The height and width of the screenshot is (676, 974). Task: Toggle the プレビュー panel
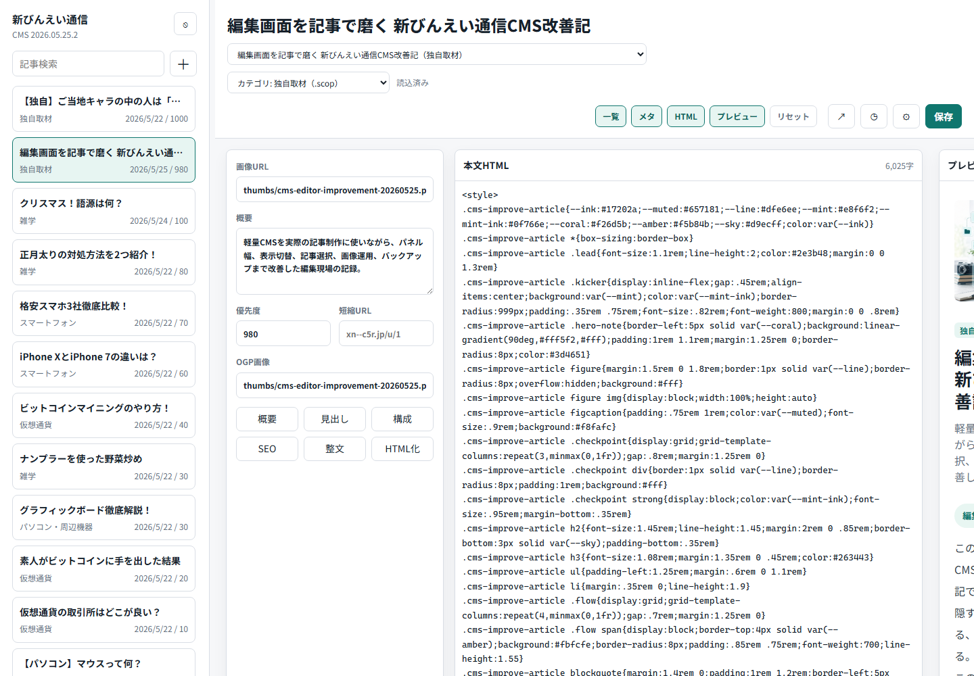click(737, 116)
